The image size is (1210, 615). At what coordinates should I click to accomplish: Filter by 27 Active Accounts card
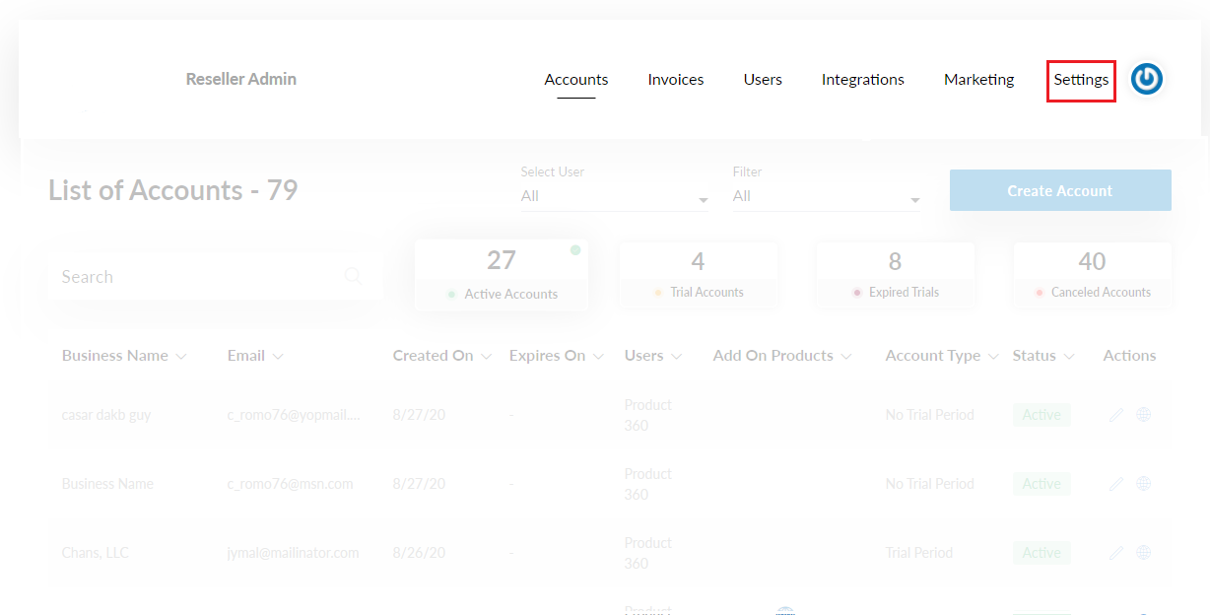502,275
